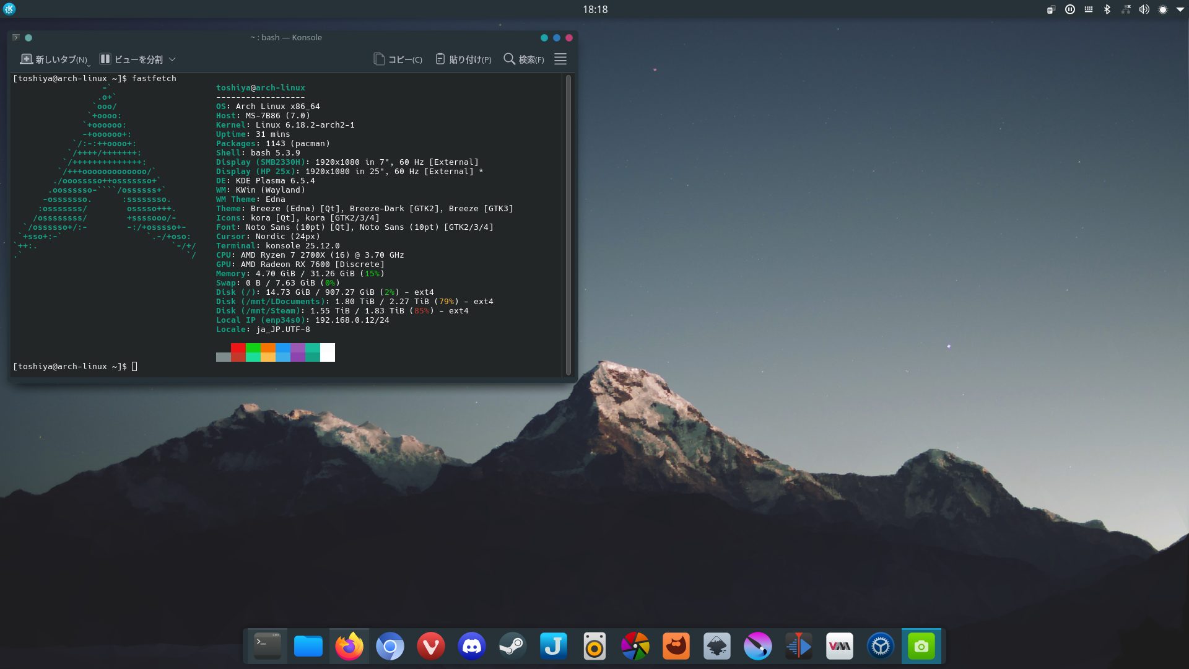The image size is (1189, 669).
Task: Click the split view button
Action: (x=131, y=59)
